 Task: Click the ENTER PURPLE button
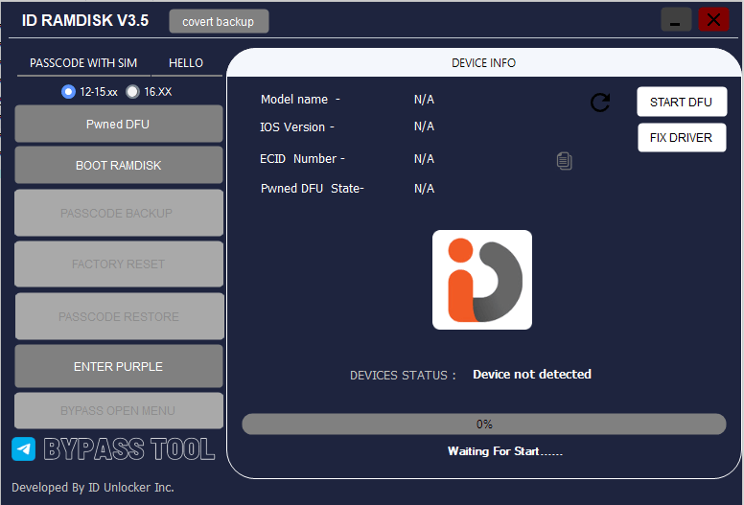119,366
